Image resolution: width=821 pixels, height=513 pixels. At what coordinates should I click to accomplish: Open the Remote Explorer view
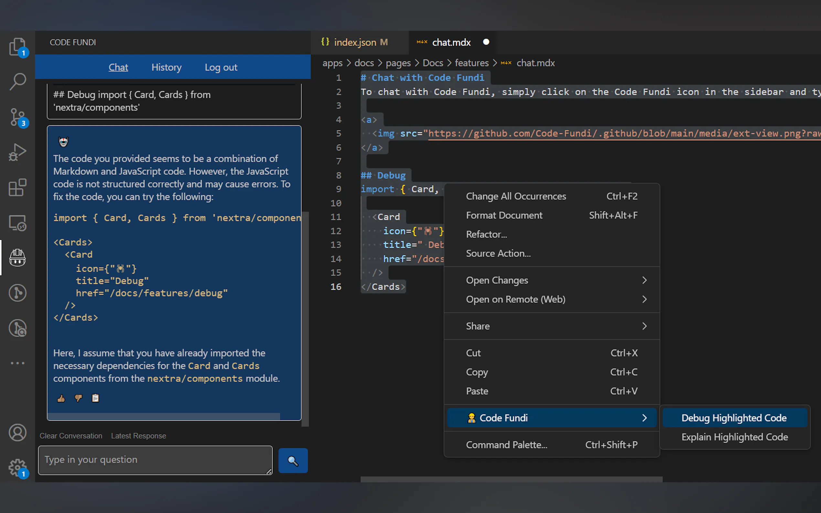pos(17,223)
